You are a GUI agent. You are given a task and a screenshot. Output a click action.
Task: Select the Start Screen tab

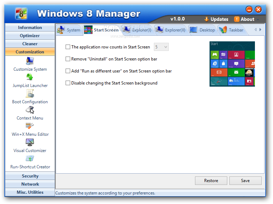102,30
